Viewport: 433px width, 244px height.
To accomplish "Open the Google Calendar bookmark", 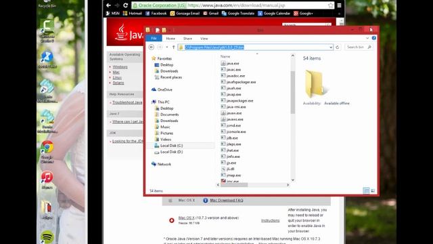I will pos(274,14).
